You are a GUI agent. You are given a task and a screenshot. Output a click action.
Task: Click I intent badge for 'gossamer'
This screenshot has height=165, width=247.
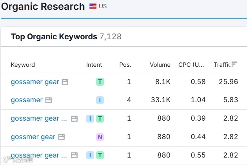100,100
